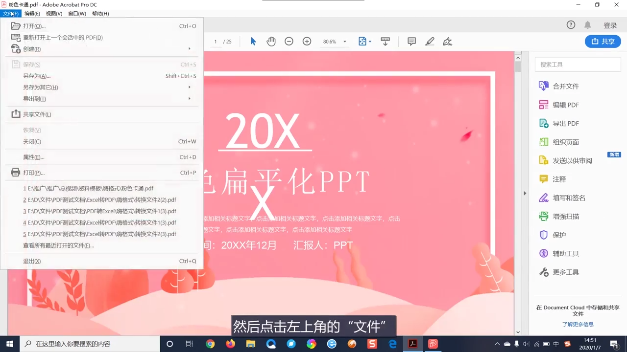The width and height of the screenshot is (627, 352).
Task: Open 保护 protect tool
Action: click(552, 235)
